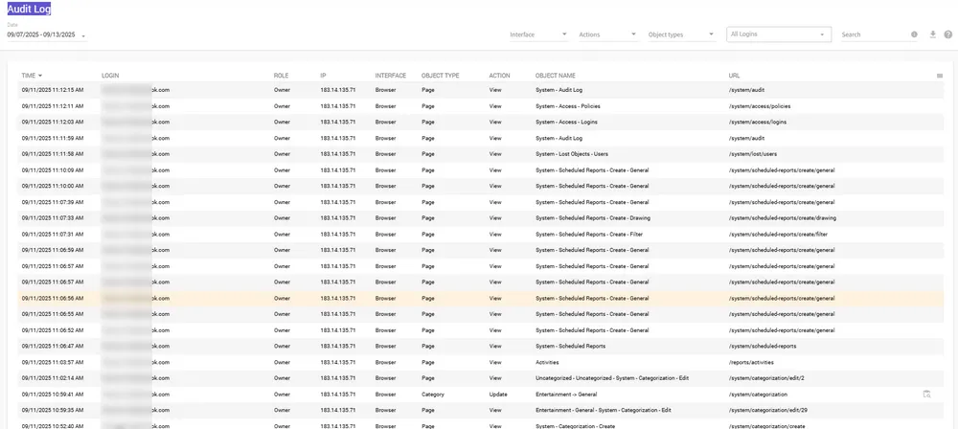The width and height of the screenshot is (958, 429).
Task: Click the 09/11/2025 11:12:15 AM time cell
Action: [53, 90]
